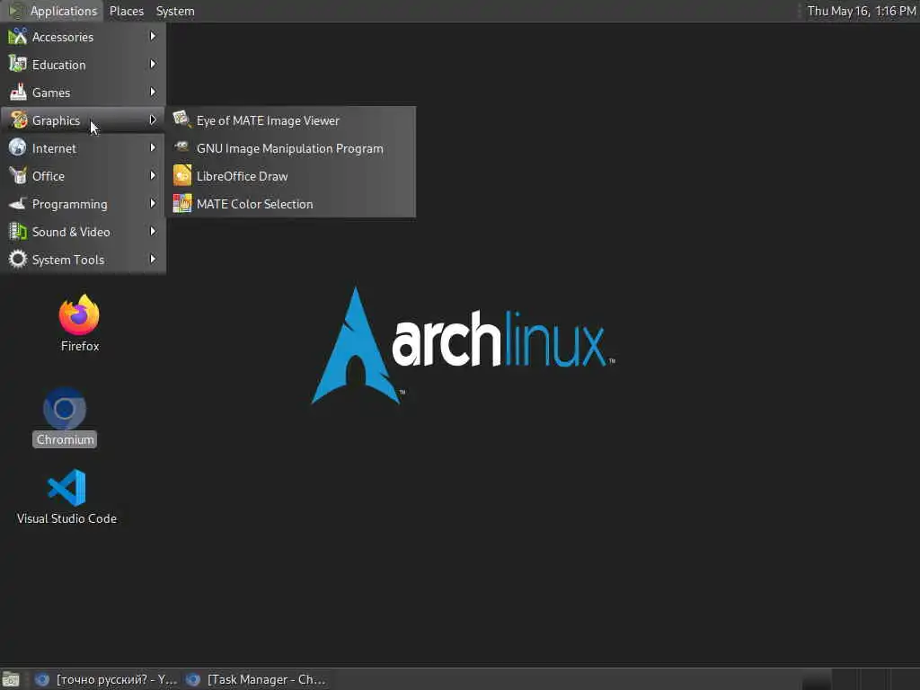Expand the Internet submenu arrow

(x=153, y=148)
